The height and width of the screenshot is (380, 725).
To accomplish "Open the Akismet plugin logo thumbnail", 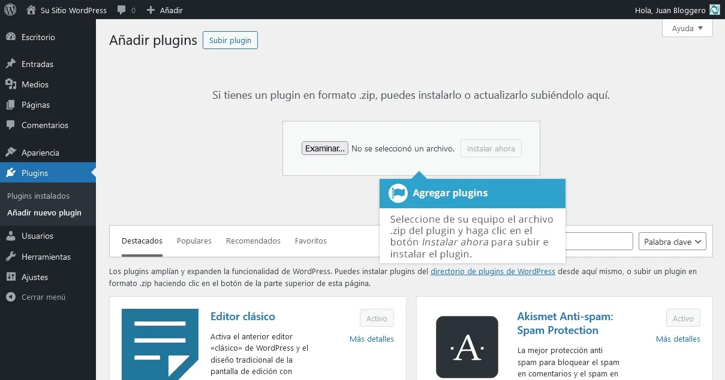I will (x=467, y=347).
